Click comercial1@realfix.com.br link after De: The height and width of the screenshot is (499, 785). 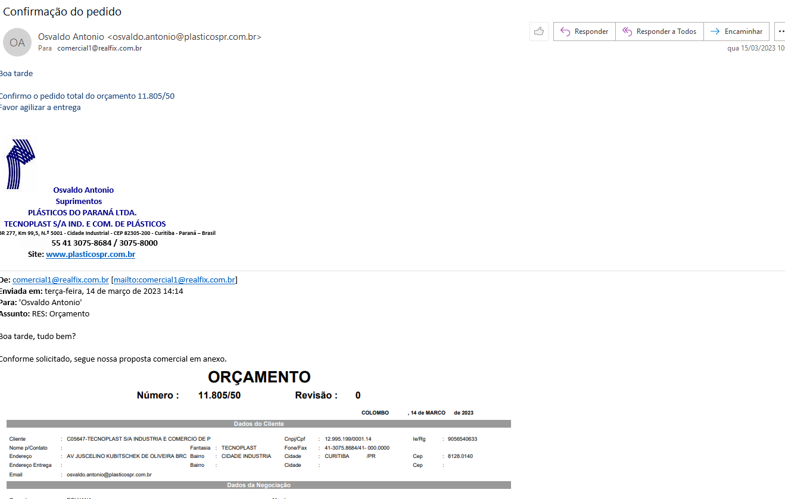[60, 280]
